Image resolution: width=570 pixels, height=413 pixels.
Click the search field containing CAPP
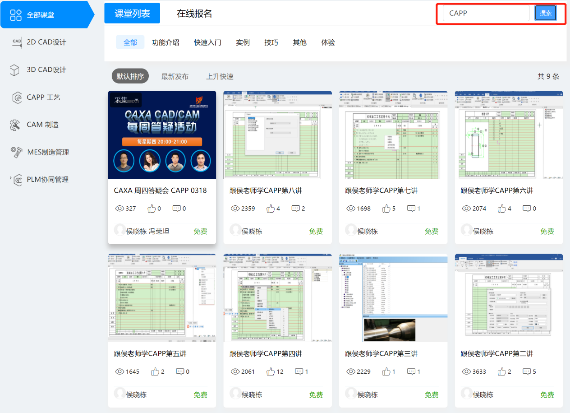pyautogui.click(x=486, y=13)
